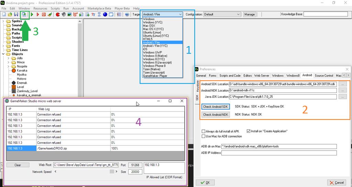Screen dimensions: 352x187
Task: Expand the Sprites folder in resource tree
Action: tap(3, 21)
